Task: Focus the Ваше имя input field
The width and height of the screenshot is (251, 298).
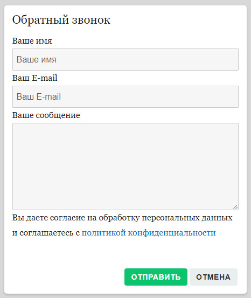Action: point(125,59)
